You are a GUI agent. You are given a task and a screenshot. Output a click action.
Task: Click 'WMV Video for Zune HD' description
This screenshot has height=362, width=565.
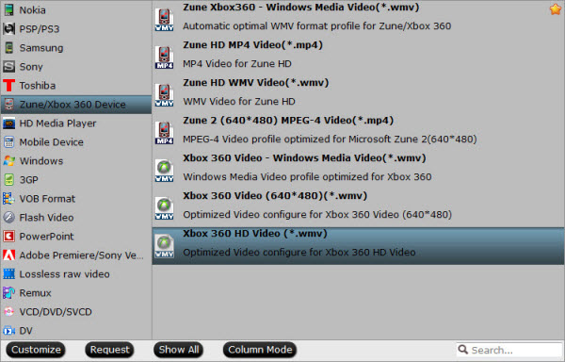tap(239, 101)
